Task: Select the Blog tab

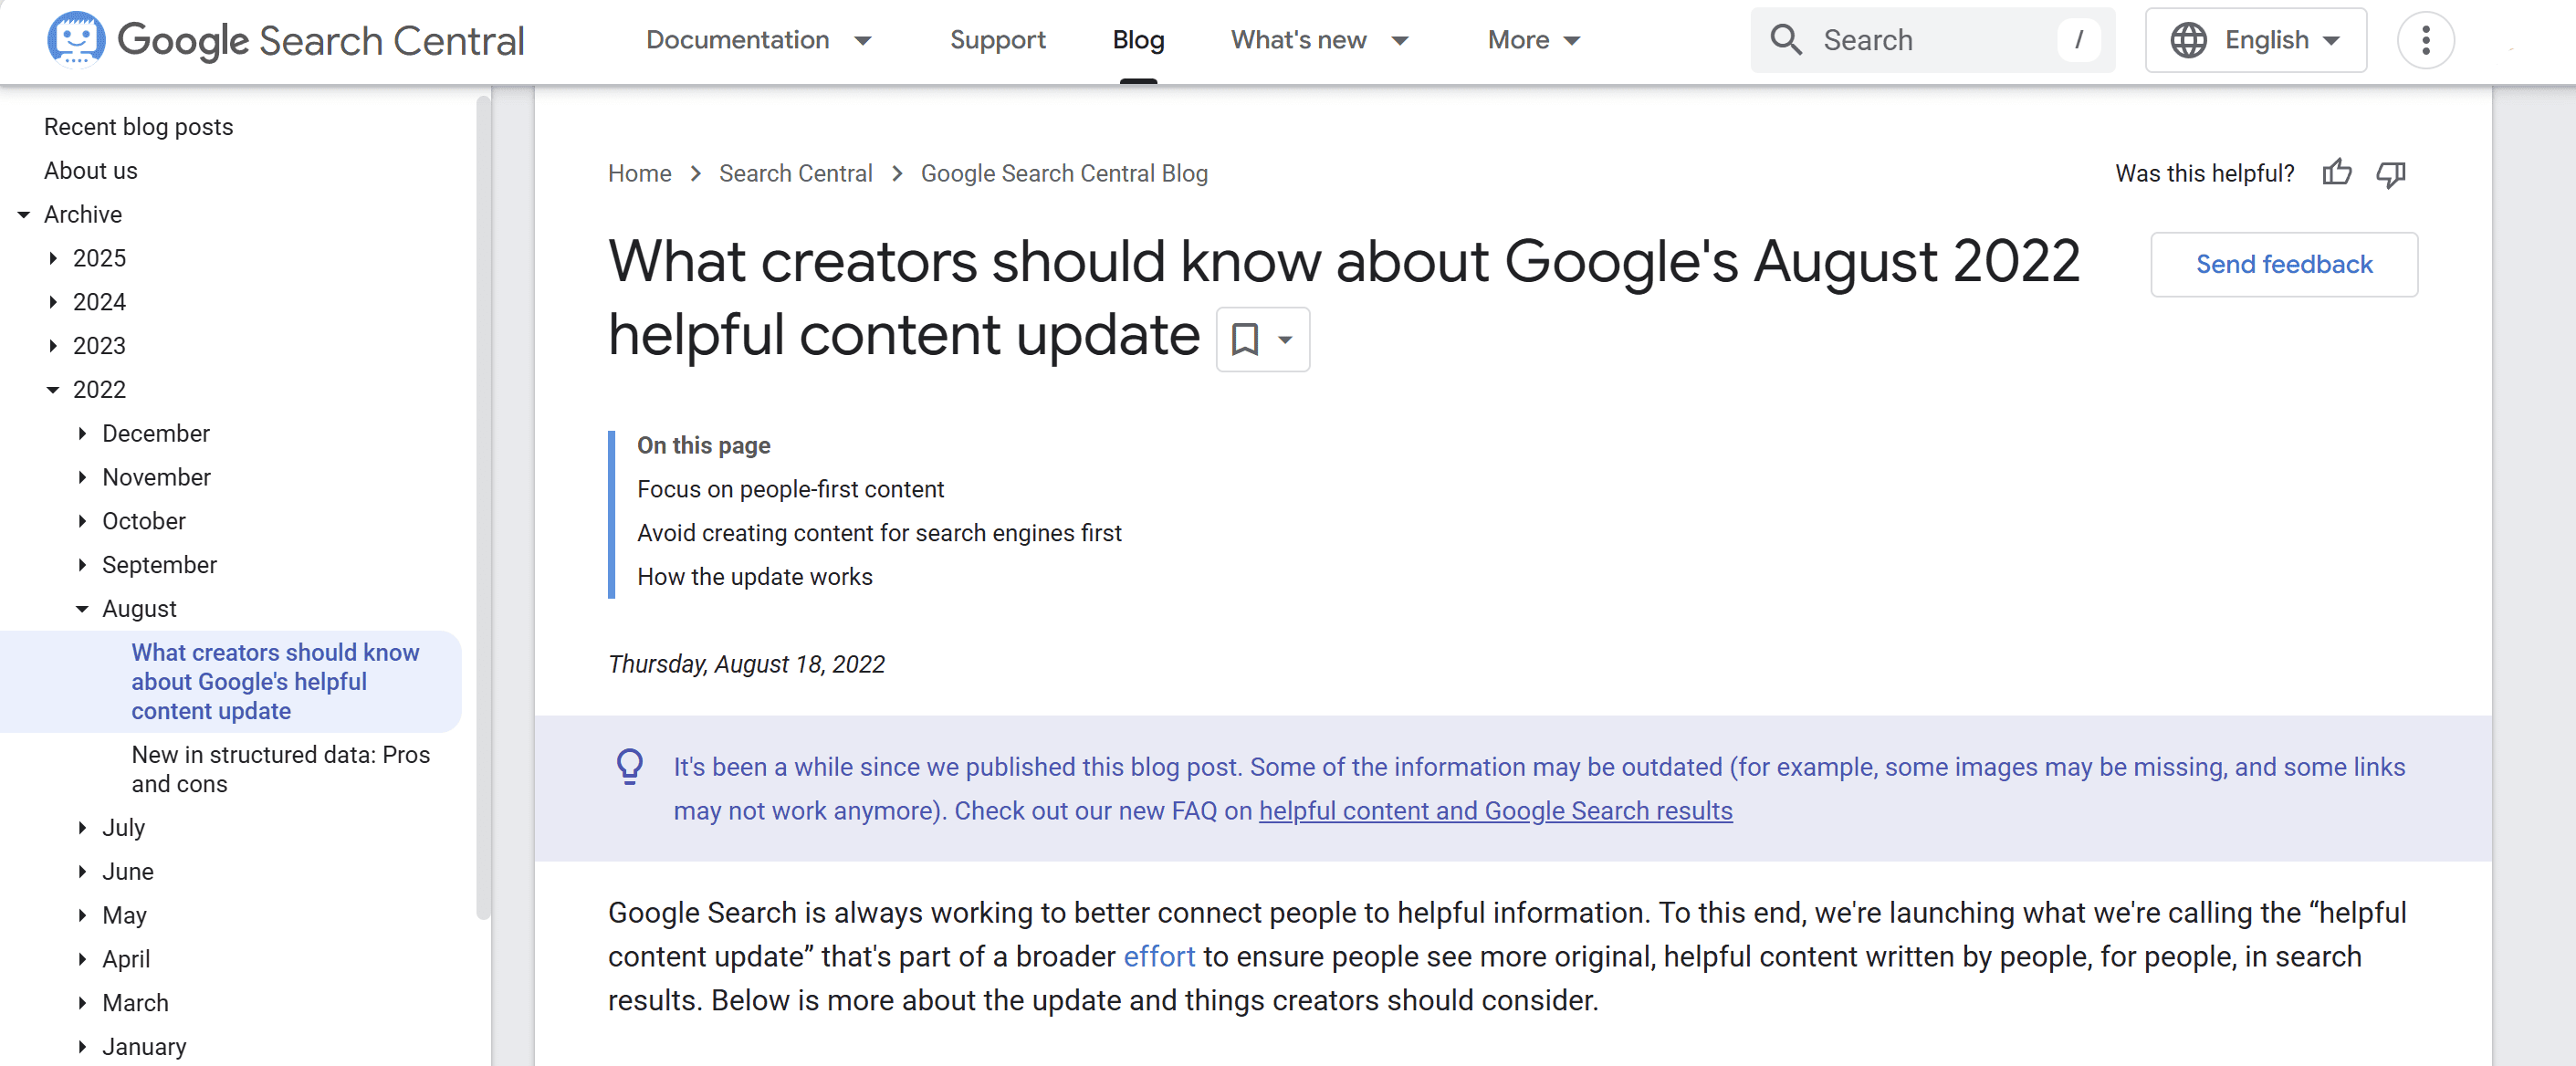Action: tap(1138, 40)
